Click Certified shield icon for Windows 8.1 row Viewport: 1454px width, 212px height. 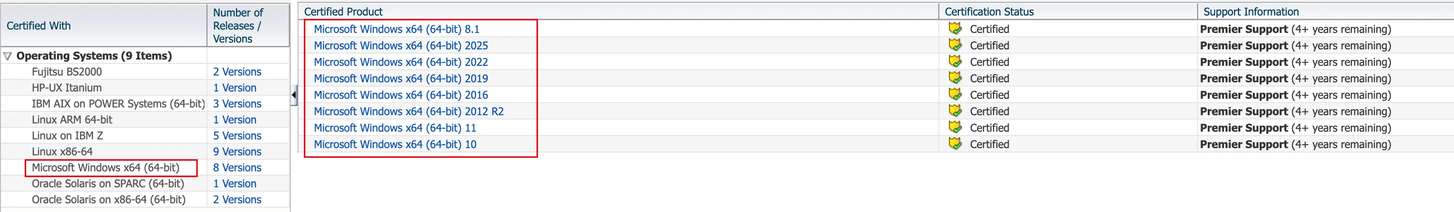pos(955,28)
